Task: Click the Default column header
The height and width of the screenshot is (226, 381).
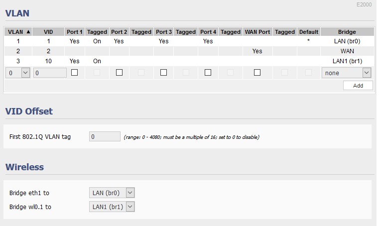Action: tap(309, 32)
